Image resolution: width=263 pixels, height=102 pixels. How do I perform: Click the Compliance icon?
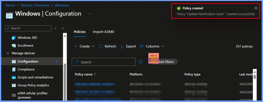[x=14, y=70]
